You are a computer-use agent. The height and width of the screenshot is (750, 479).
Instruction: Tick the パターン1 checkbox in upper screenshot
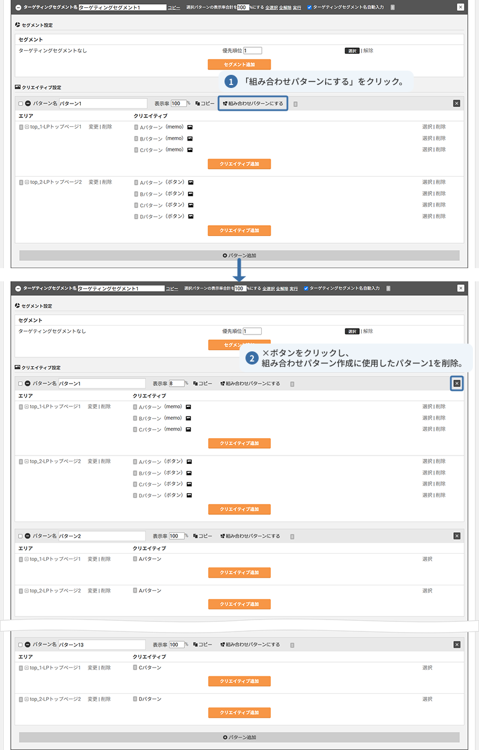tap(20, 104)
